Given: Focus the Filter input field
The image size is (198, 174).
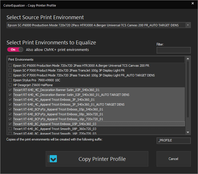Looking at the screenshot, I should pyautogui.click(x=173, y=50).
